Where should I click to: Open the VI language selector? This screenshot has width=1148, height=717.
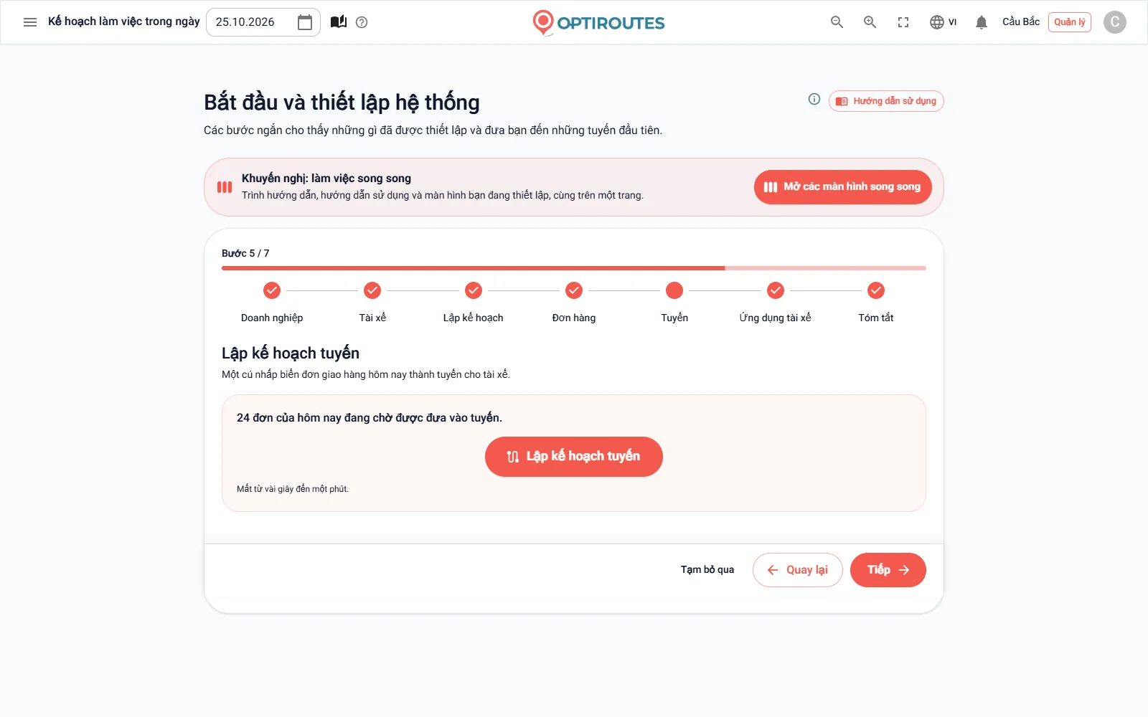click(944, 22)
